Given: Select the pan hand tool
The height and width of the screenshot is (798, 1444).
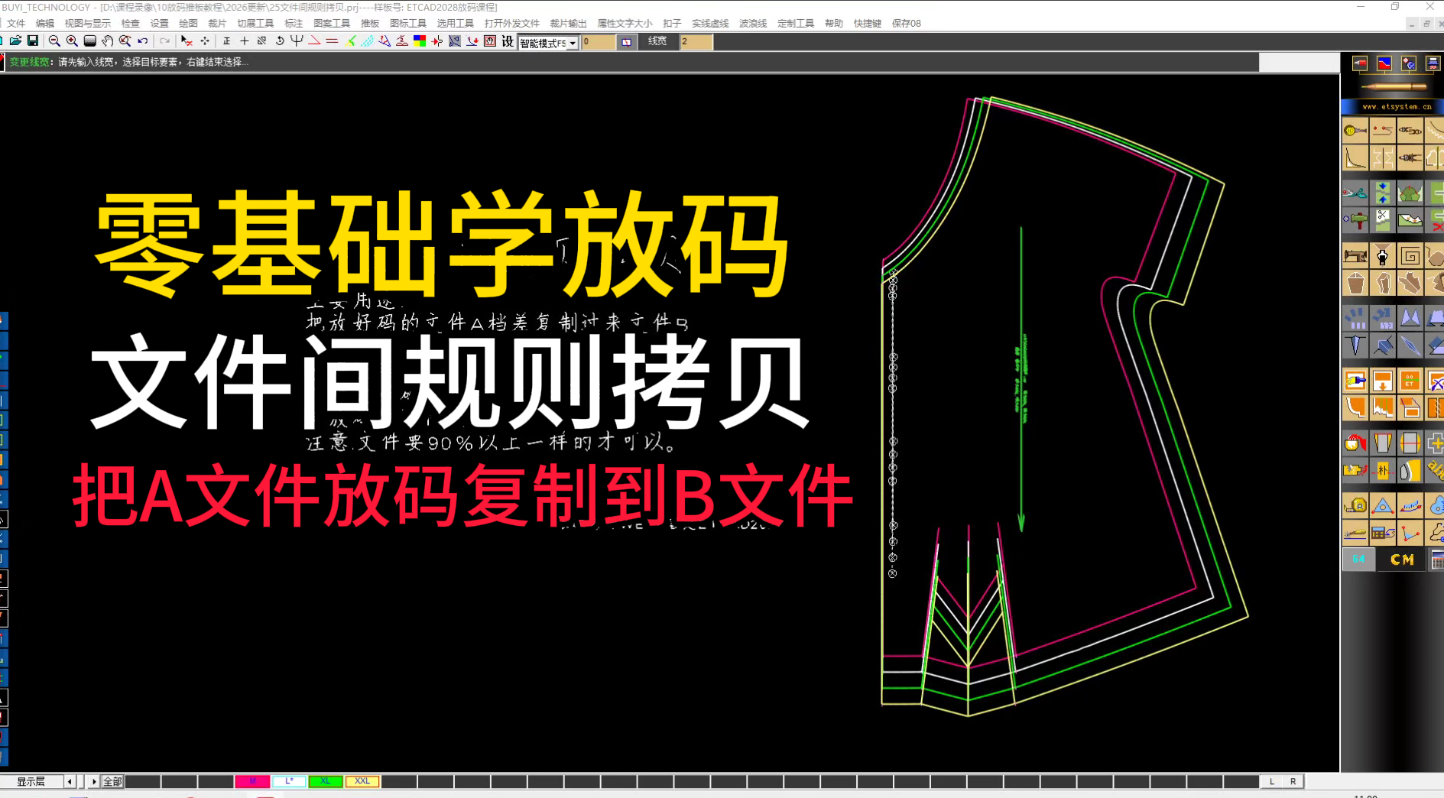Looking at the screenshot, I should (x=108, y=41).
